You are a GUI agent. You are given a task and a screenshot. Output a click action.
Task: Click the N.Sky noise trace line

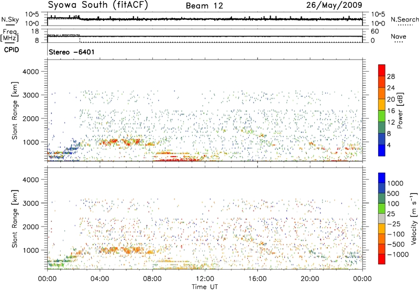tap(205, 19)
